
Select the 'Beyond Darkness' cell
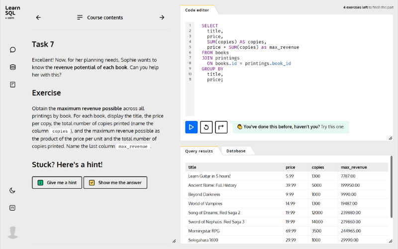[x=204, y=194]
